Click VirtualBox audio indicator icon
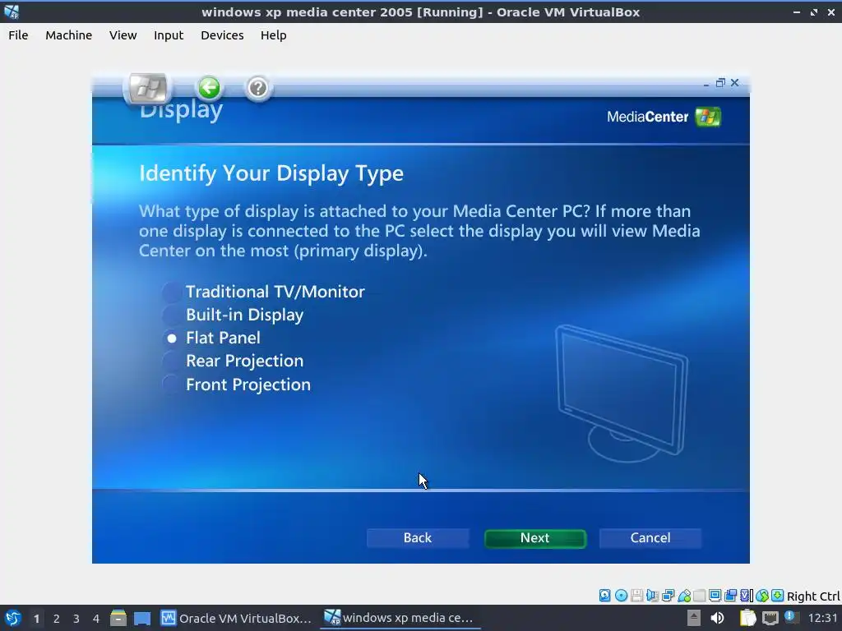Image resolution: width=842 pixels, height=631 pixels. point(652,595)
